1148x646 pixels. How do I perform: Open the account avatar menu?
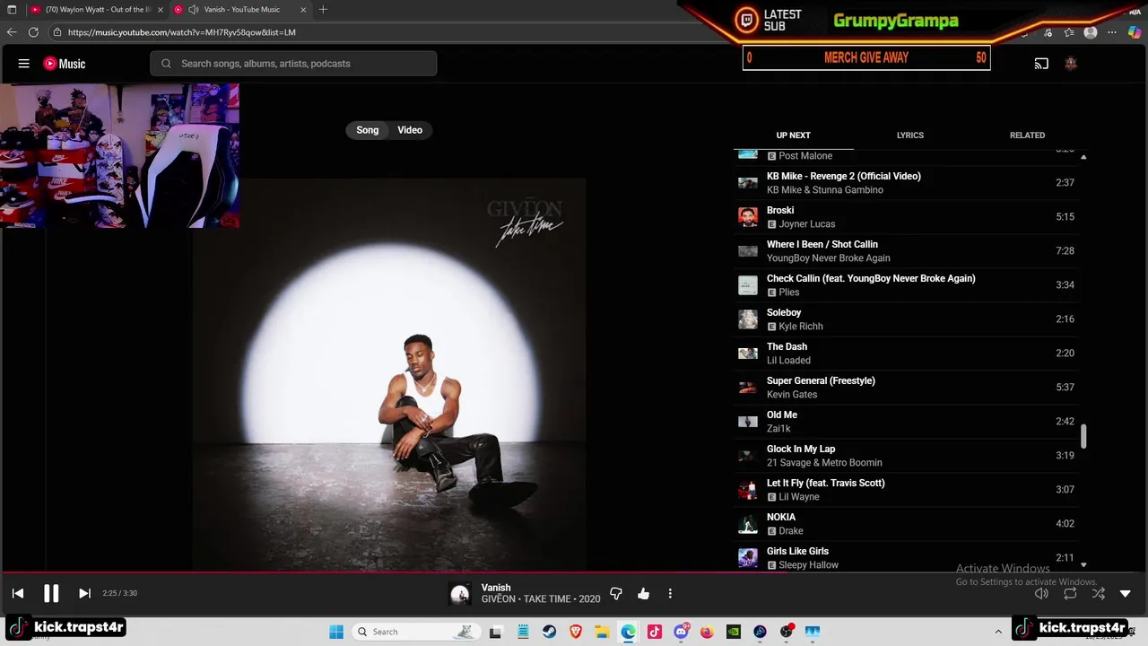pos(1070,64)
